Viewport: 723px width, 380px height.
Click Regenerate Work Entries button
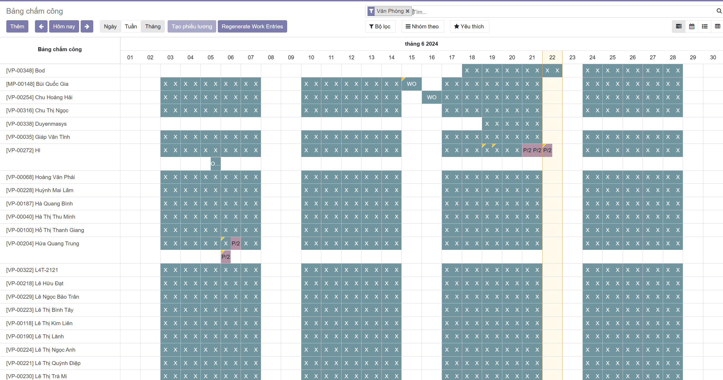tap(252, 26)
